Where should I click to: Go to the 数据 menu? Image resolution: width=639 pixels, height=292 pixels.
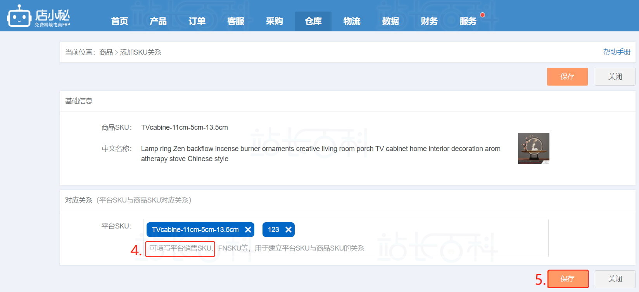coord(390,21)
